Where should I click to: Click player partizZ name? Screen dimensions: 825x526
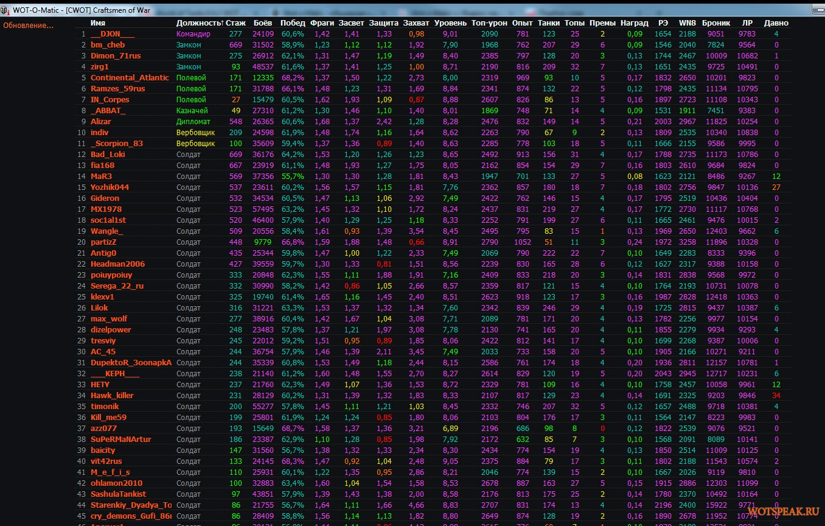click(103, 242)
